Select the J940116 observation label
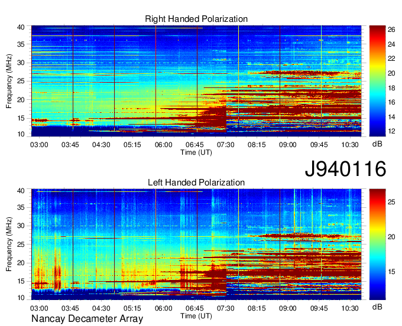 [x=345, y=168]
